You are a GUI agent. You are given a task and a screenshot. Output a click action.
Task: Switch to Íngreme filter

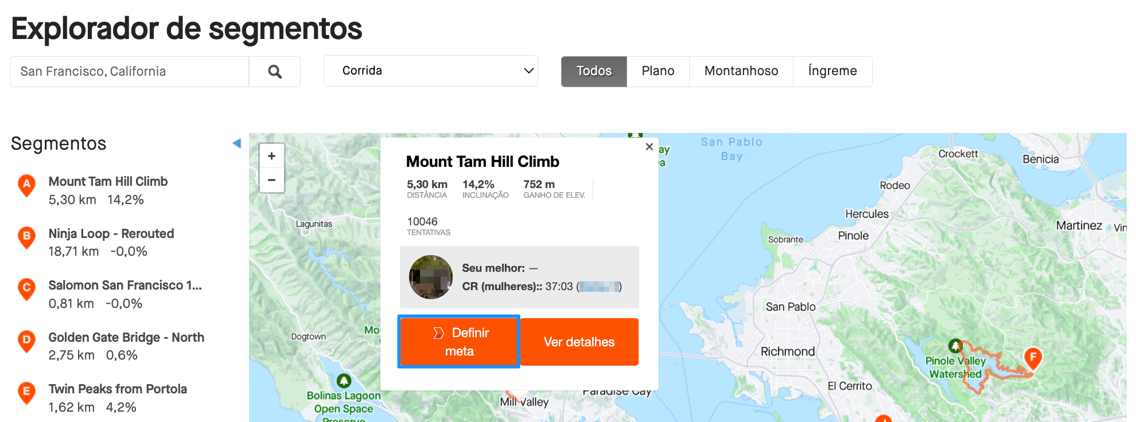(x=832, y=71)
